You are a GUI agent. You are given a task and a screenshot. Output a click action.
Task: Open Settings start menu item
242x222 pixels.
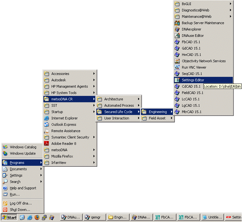point(22,175)
